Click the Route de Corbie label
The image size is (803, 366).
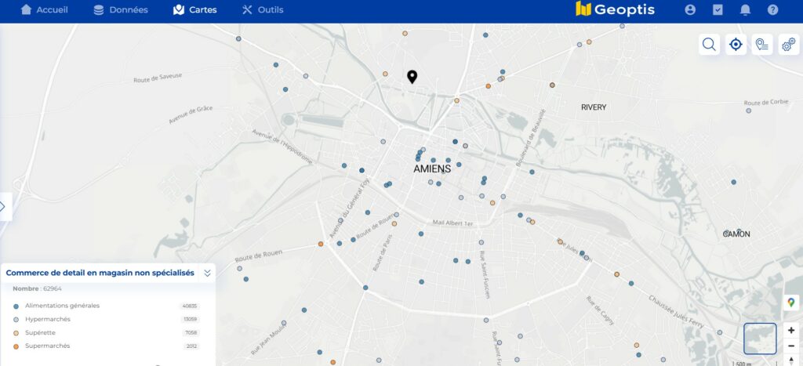766,103
